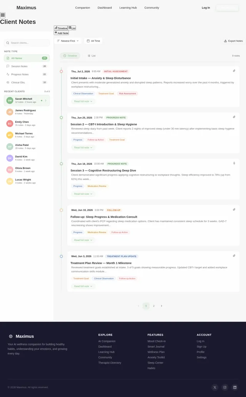
Task: Select the header List button
Action: point(72,28)
